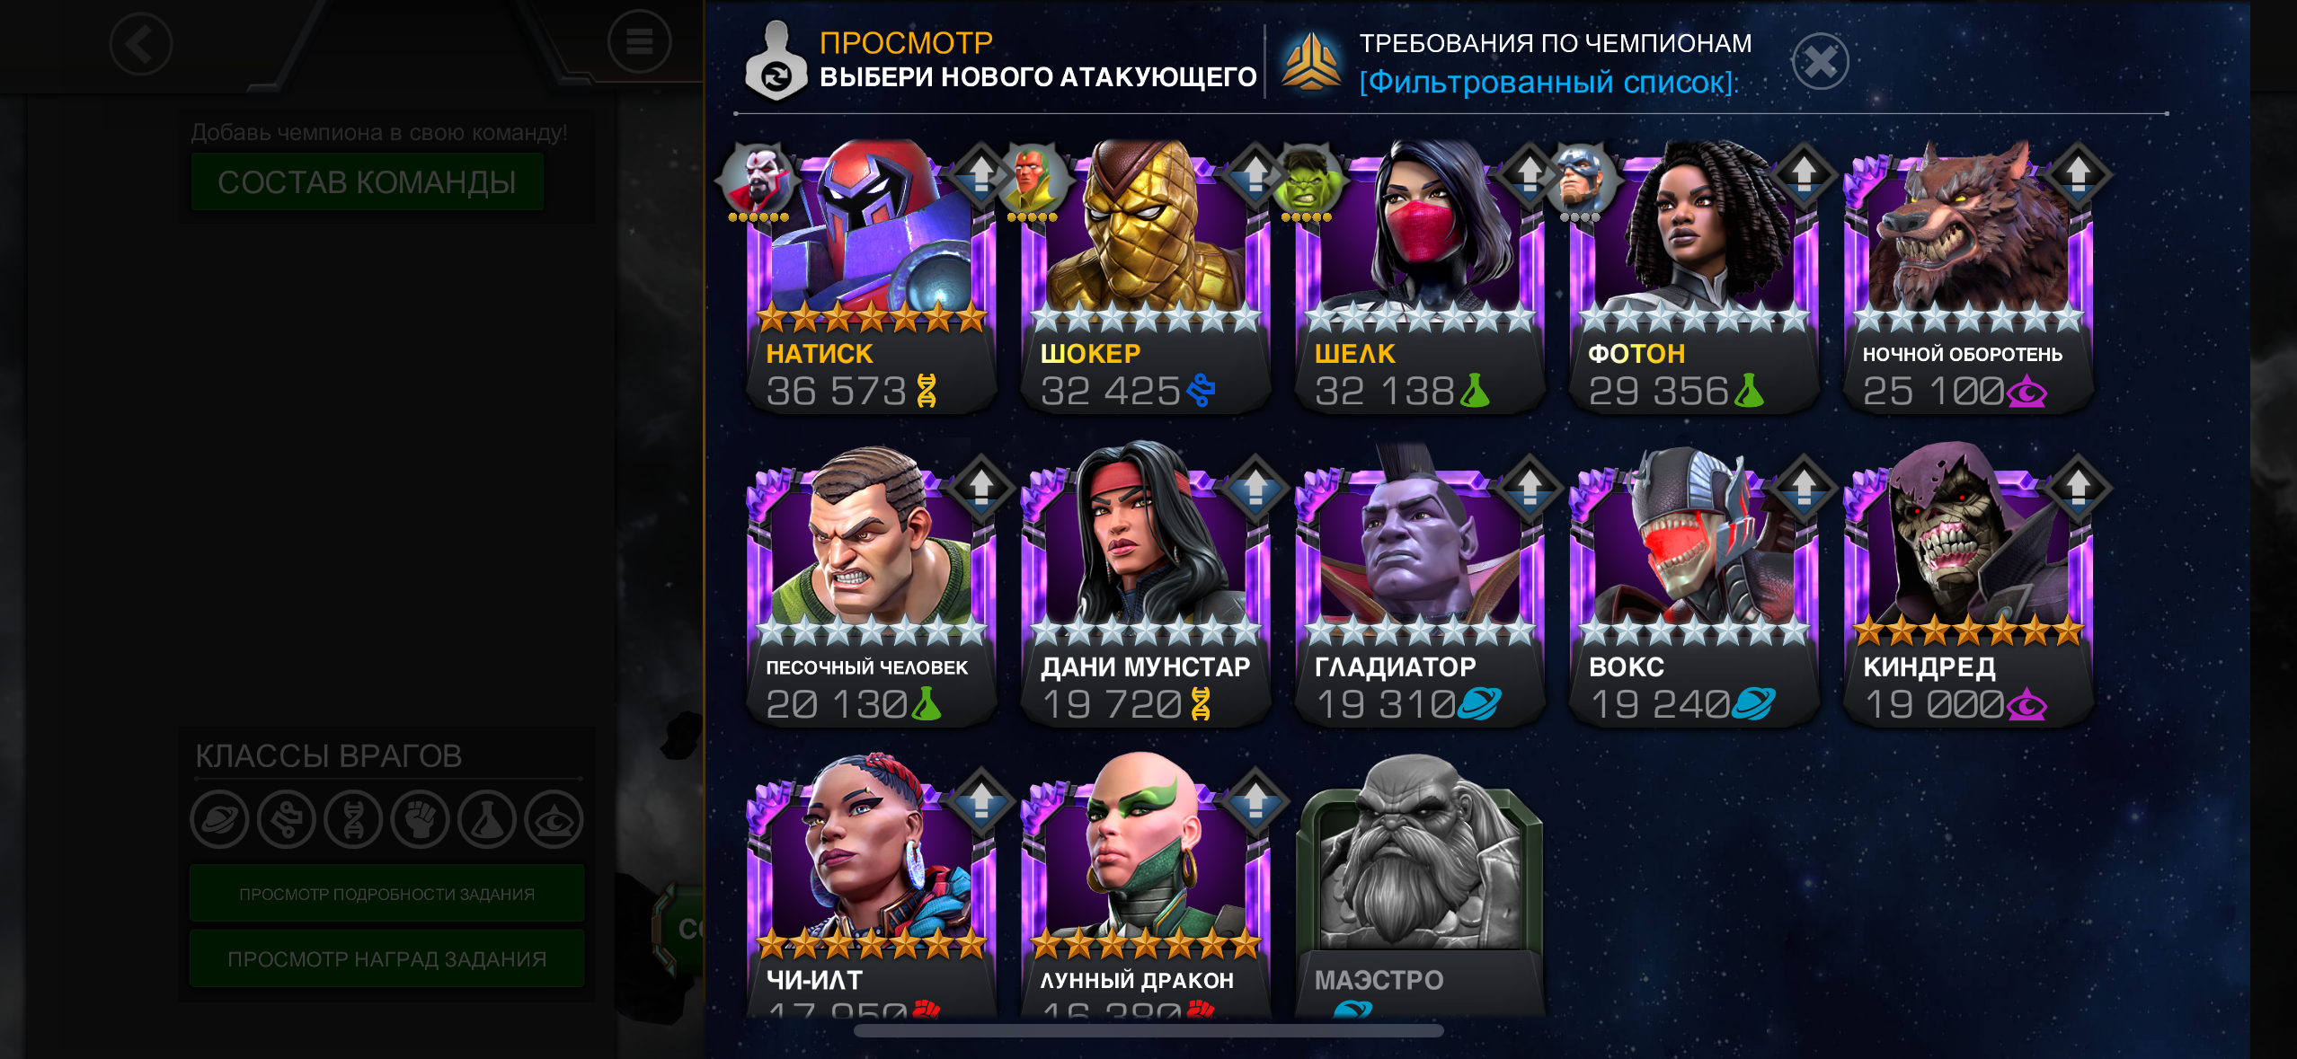Click Просмотр подробности задания button
Screen dimensions: 2297x1059
(x=386, y=894)
